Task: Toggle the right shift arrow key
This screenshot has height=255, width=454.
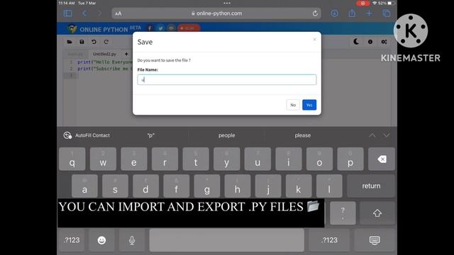Action: tap(377, 213)
